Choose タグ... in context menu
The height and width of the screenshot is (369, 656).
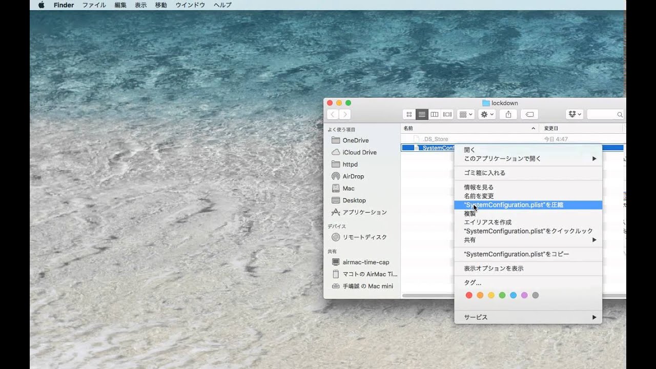click(528, 282)
